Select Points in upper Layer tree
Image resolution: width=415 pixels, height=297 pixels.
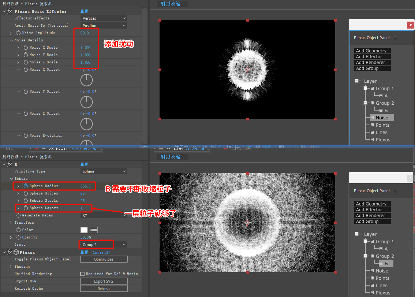pyautogui.click(x=382, y=125)
